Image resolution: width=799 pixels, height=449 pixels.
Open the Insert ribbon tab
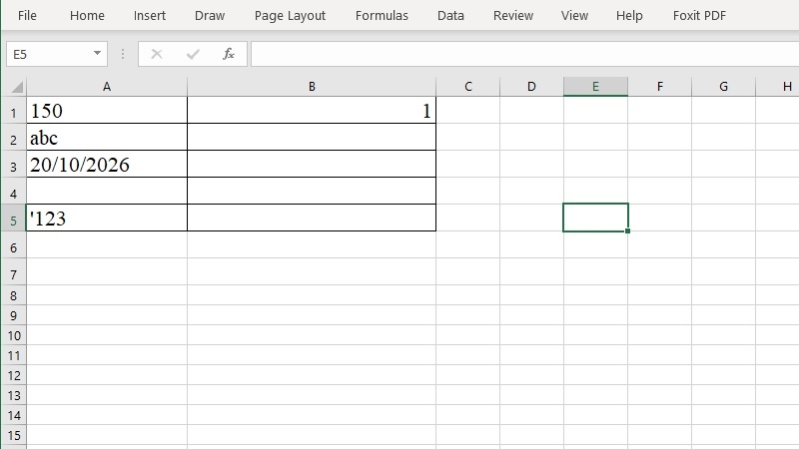click(149, 16)
